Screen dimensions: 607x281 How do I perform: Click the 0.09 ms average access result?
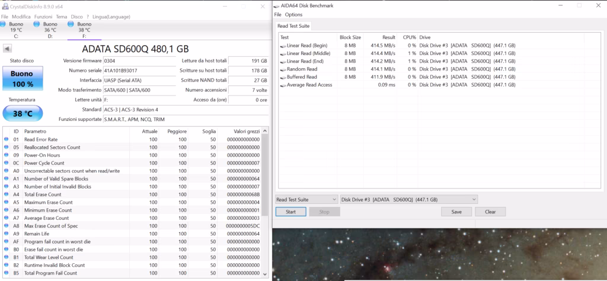point(386,85)
